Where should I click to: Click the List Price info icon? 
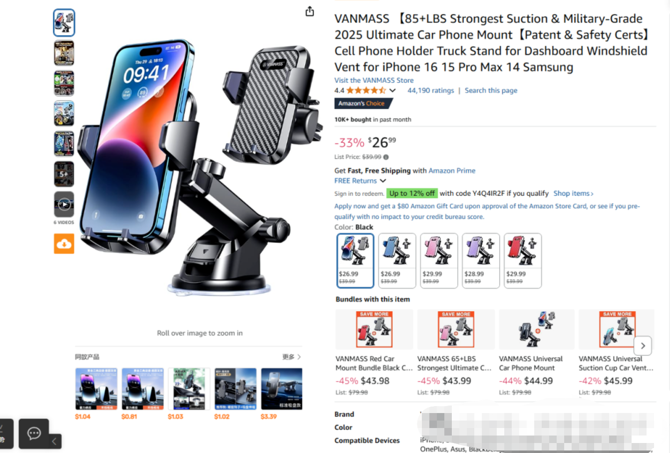click(386, 157)
